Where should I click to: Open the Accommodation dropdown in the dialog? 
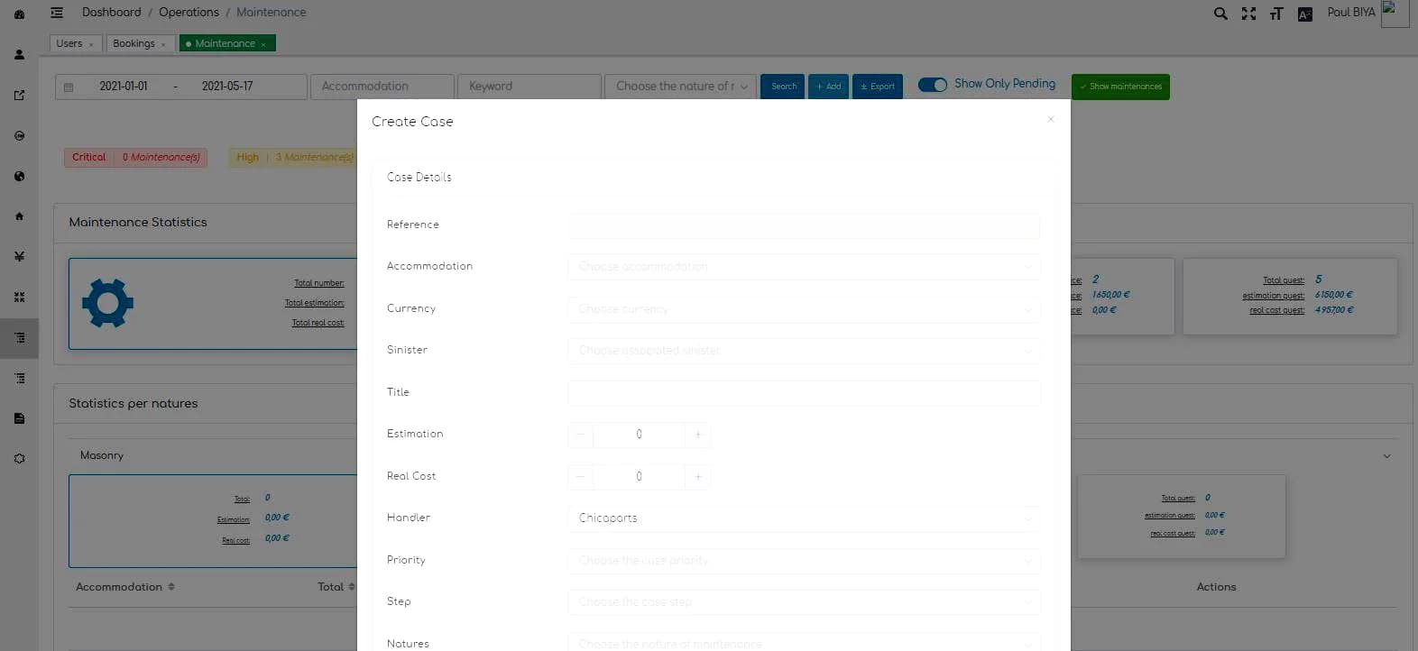[x=804, y=267]
